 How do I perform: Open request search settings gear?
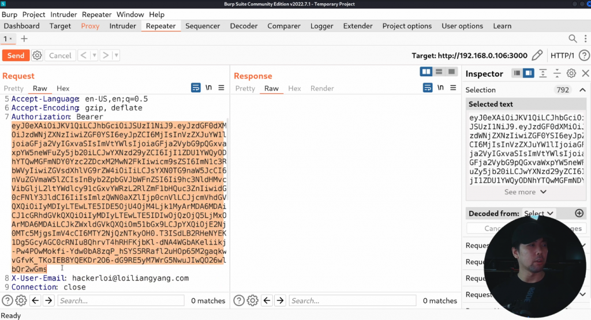point(21,300)
